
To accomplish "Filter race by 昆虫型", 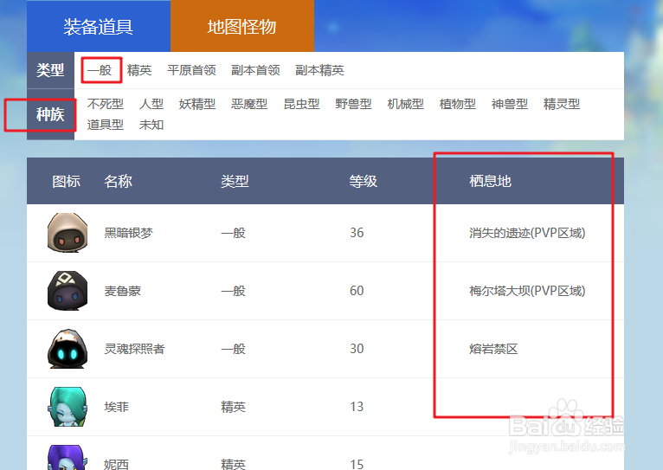I will tap(301, 104).
